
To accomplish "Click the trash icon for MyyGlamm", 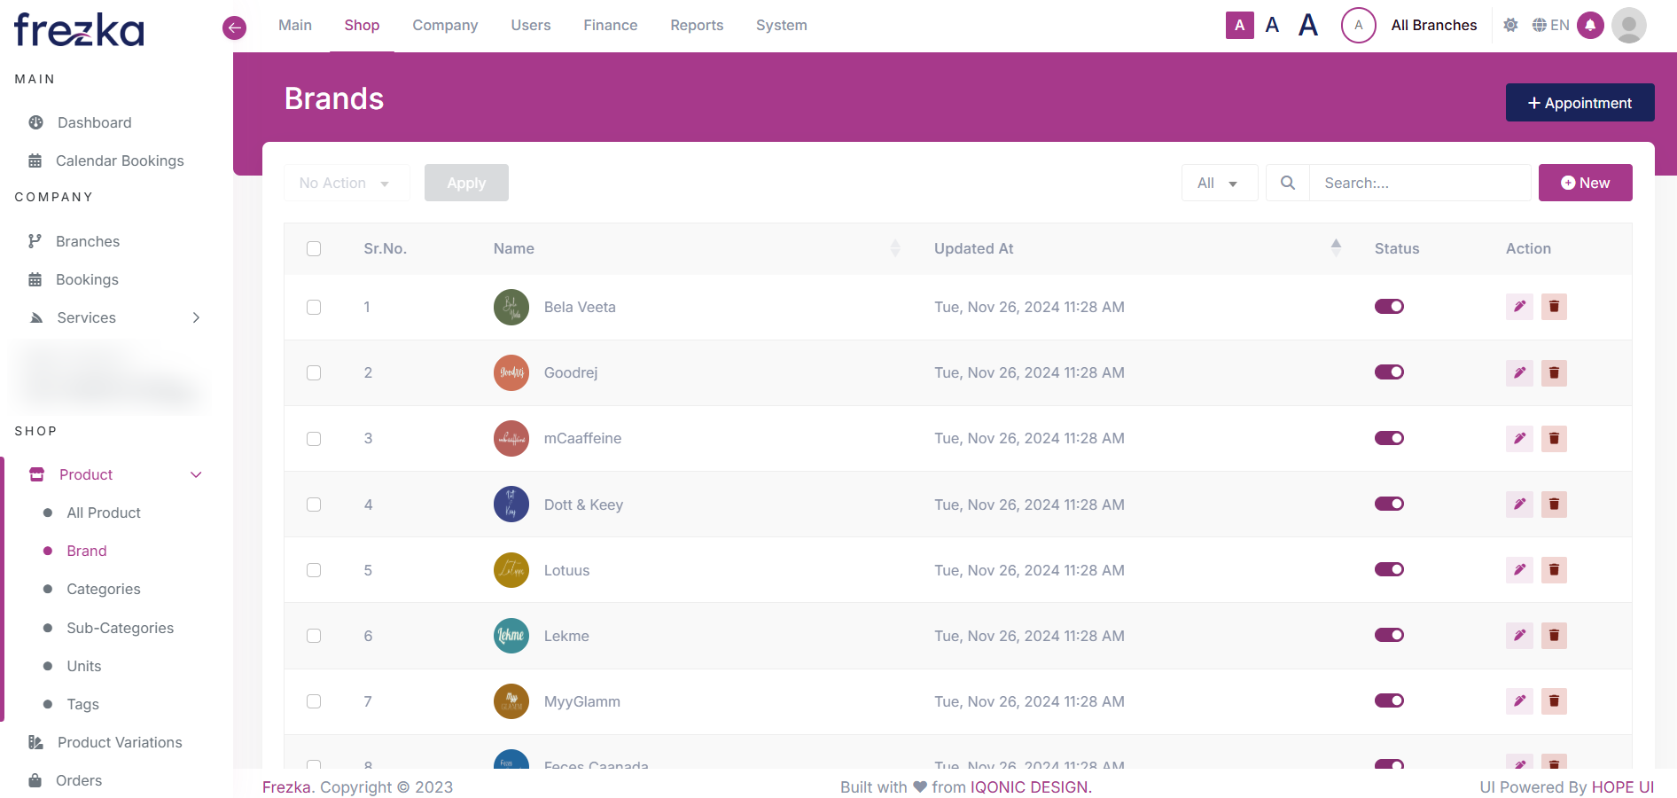I will pyautogui.click(x=1554, y=701).
